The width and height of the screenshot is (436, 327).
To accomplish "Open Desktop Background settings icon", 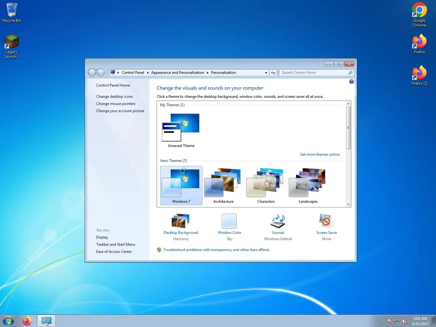I will tap(181, 221).
